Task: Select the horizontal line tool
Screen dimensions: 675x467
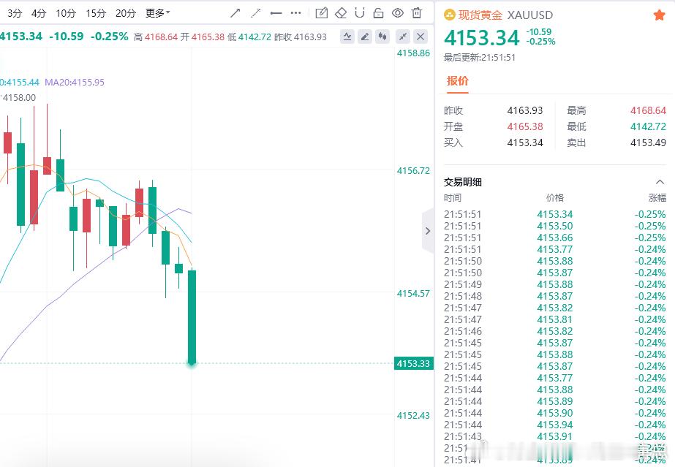Action: pyautogui.click(x=276, y=12)
